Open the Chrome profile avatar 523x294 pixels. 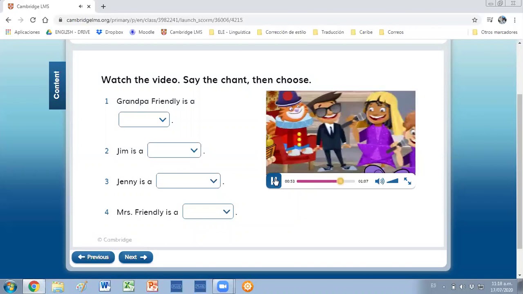(502, 20)
